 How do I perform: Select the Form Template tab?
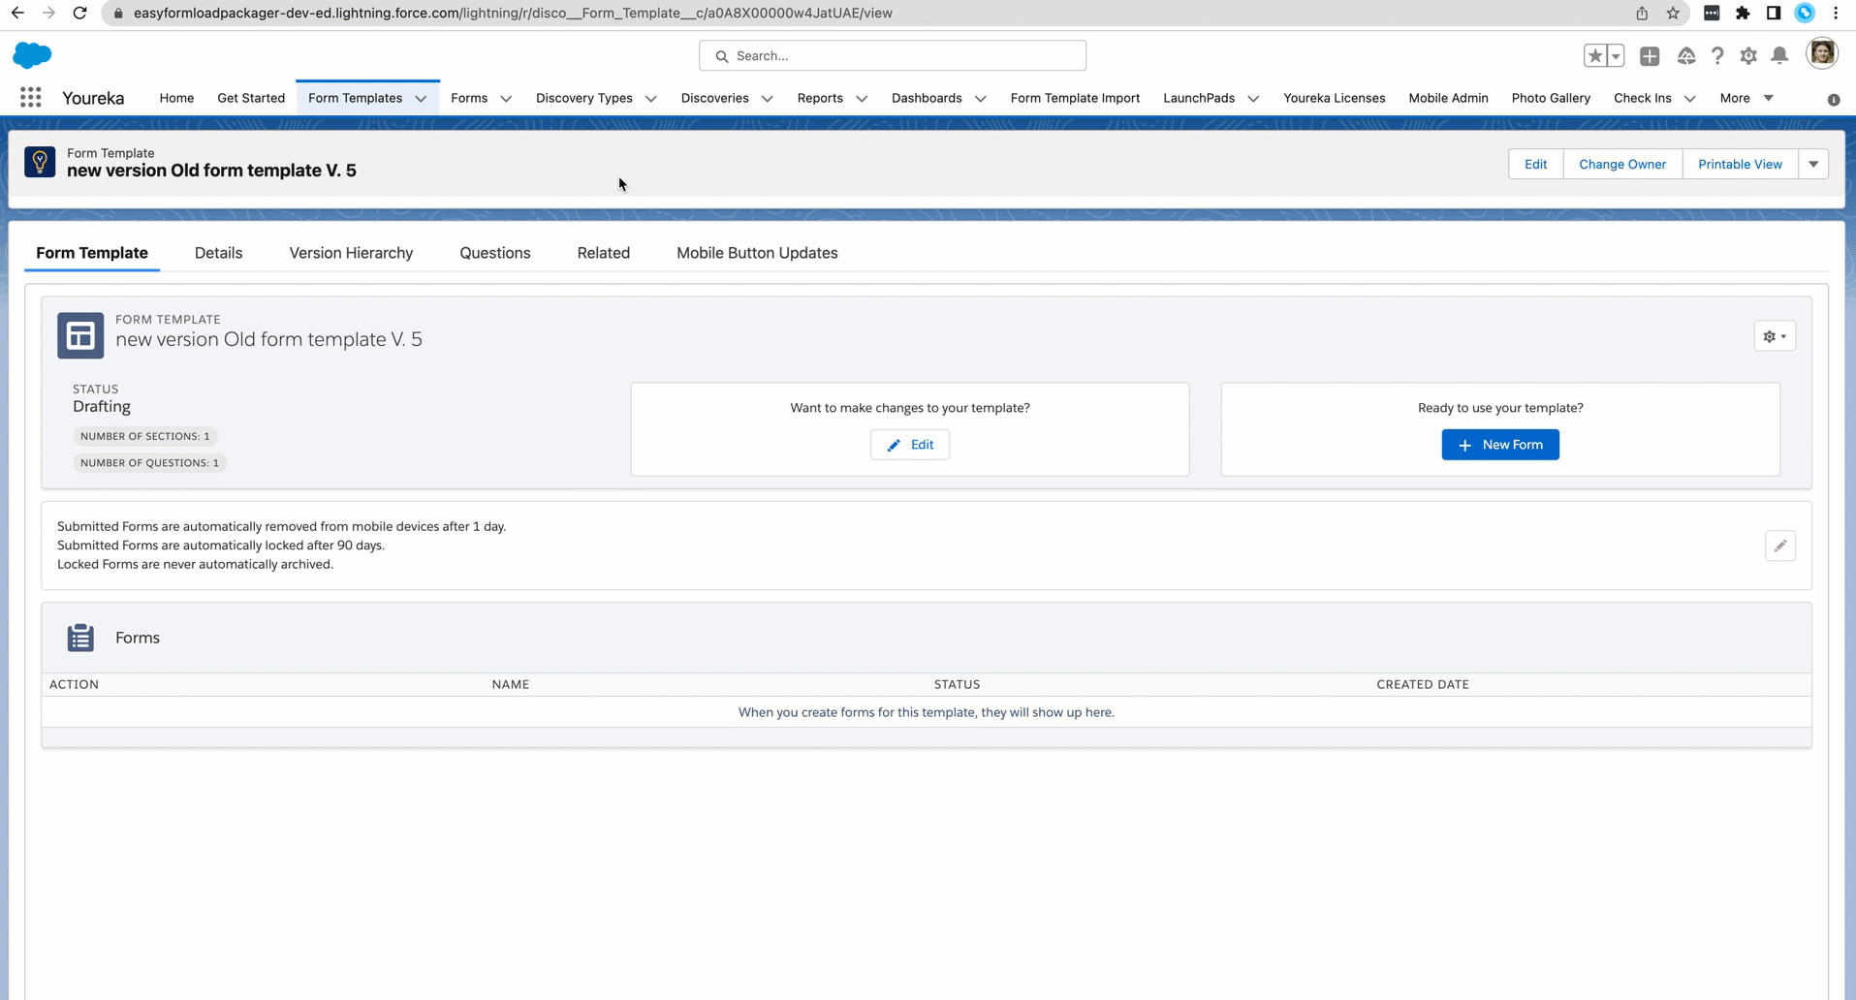click(x=92, y=253)
